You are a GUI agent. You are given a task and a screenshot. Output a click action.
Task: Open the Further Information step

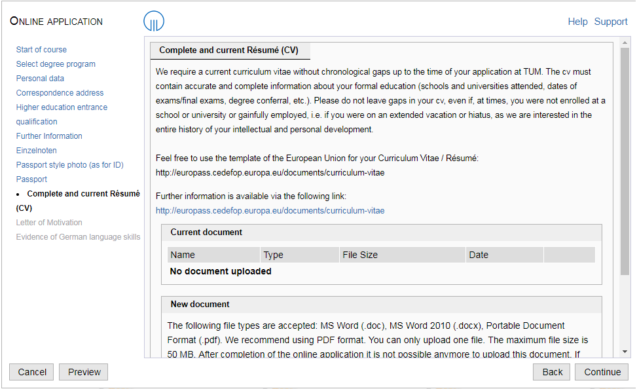[49, 136]
